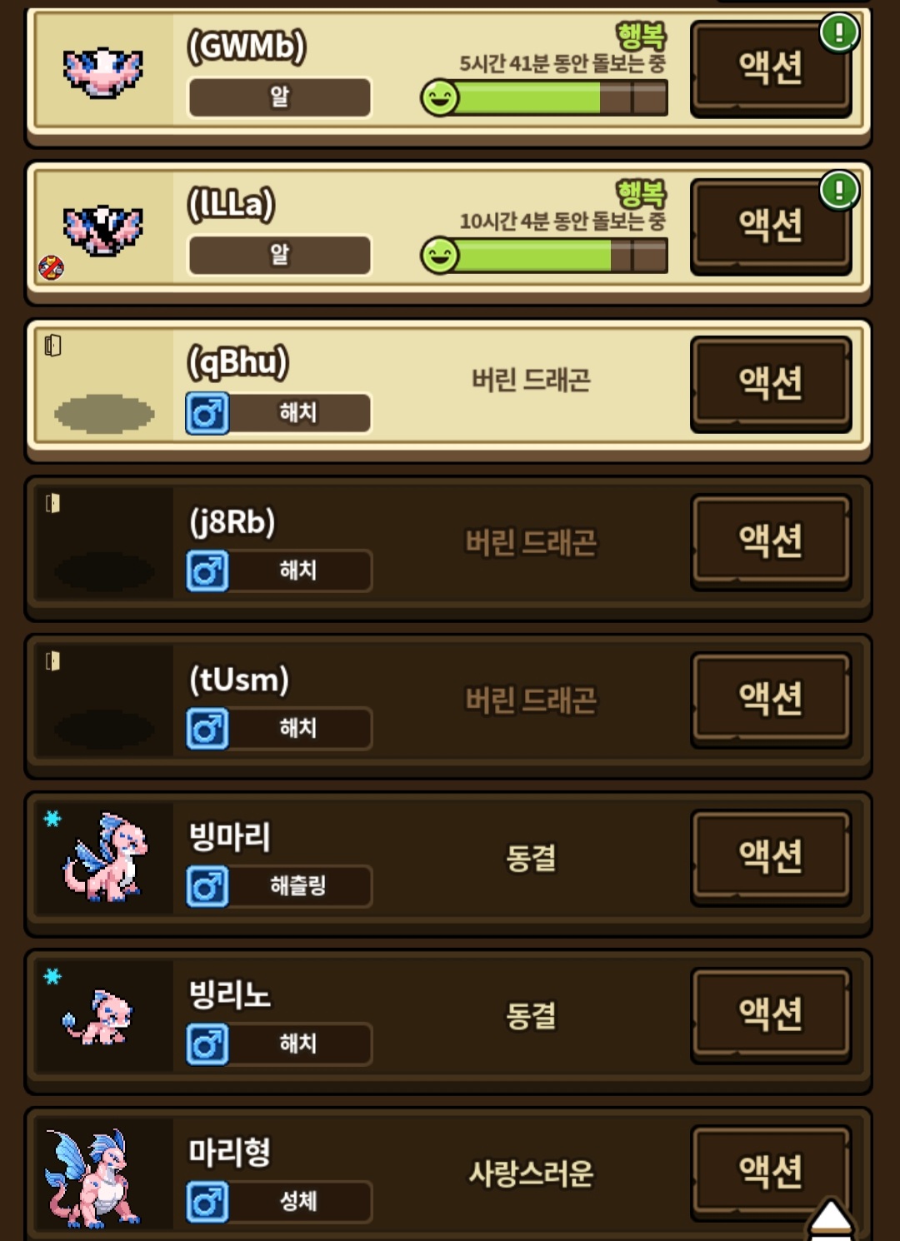Click the male gender icon for 마리형
The width and height of the screenshot is (900, 1241).
pyautogui.click(x=207, y=1202)
